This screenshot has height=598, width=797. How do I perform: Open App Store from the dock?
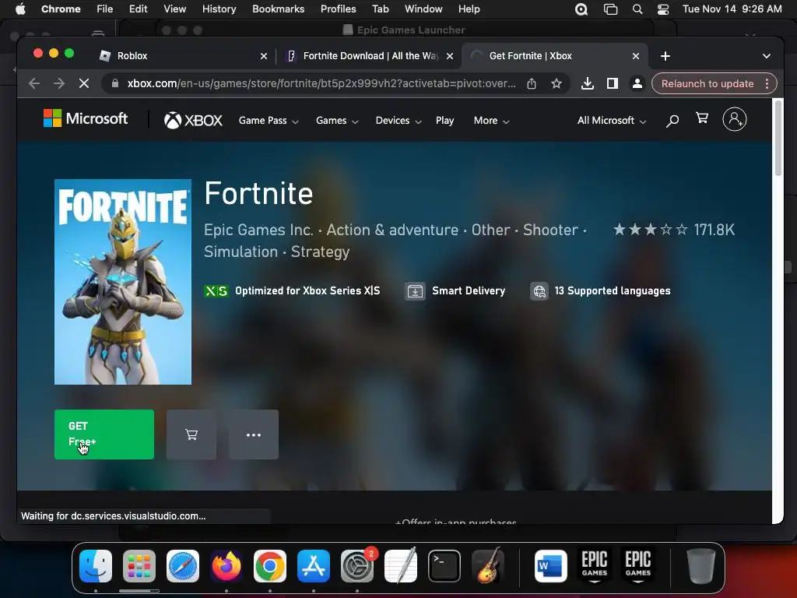point(314,566)
